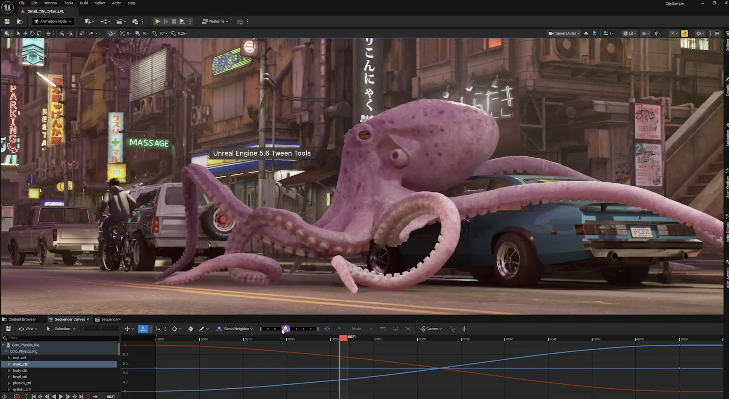Open the Browse content icon next to save
Viewport: 729px width, 399px height.
tap(19, 21)
